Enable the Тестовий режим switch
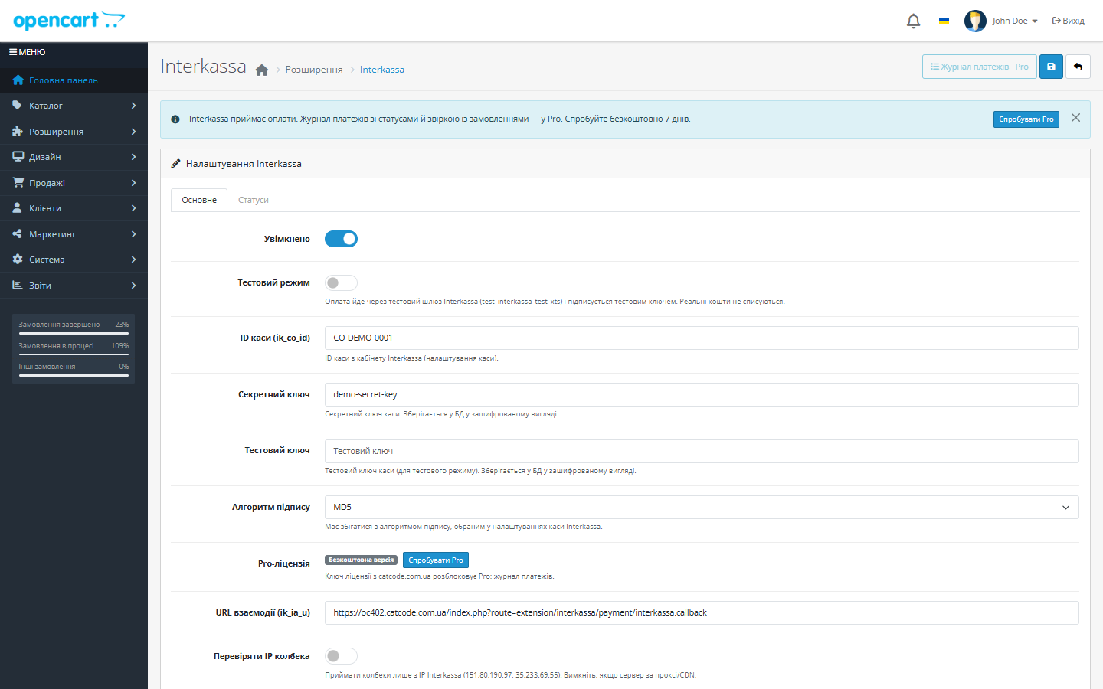The height and width of the screenshot is (689, 1103). [341, 282]
